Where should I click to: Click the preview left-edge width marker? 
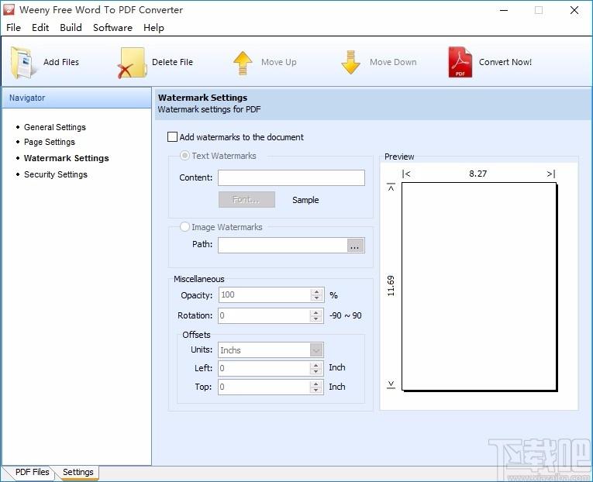pos(406,174)
